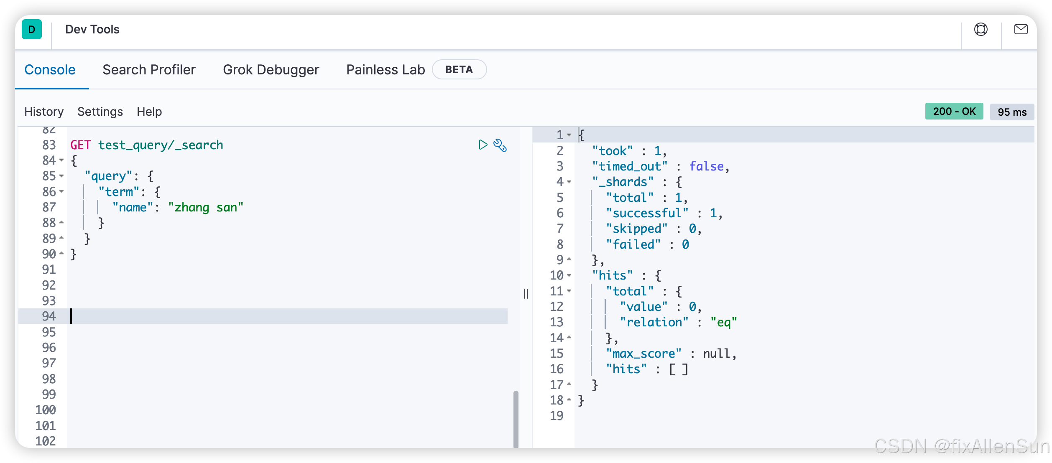Fold "total" object at response line 11
Viewport: 1052px width, 463px height.
coord(569,291)
